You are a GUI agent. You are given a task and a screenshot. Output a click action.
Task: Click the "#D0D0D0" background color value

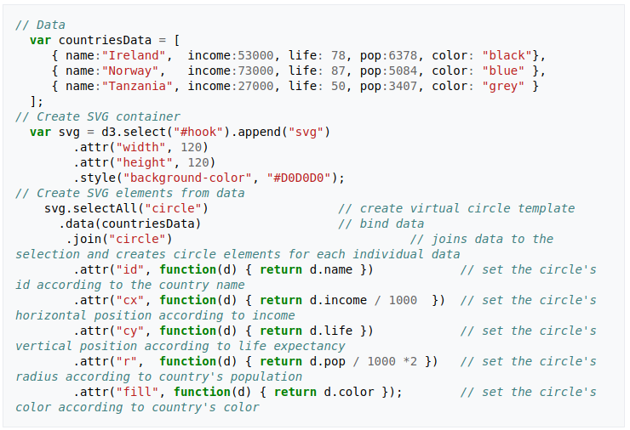click(300, 178)
